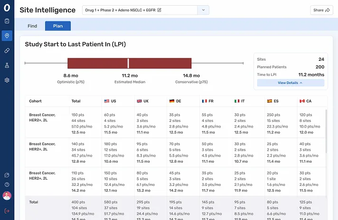Select the Plan tab
Image resolution: width=338 pixels, height=220 pixels.
point(58,26)
